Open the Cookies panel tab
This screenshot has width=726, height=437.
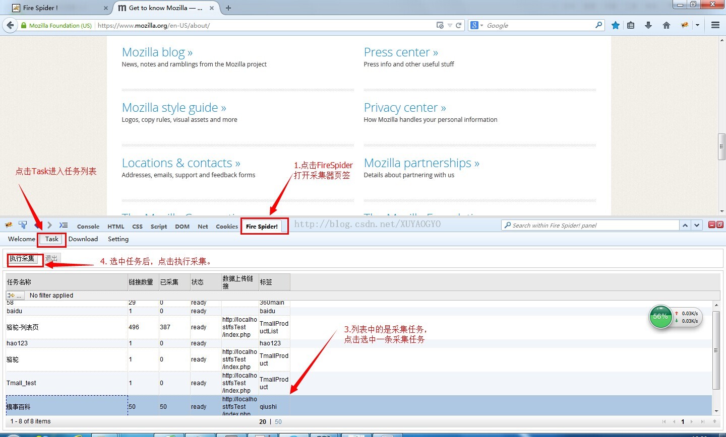click(x=227, y=227)
